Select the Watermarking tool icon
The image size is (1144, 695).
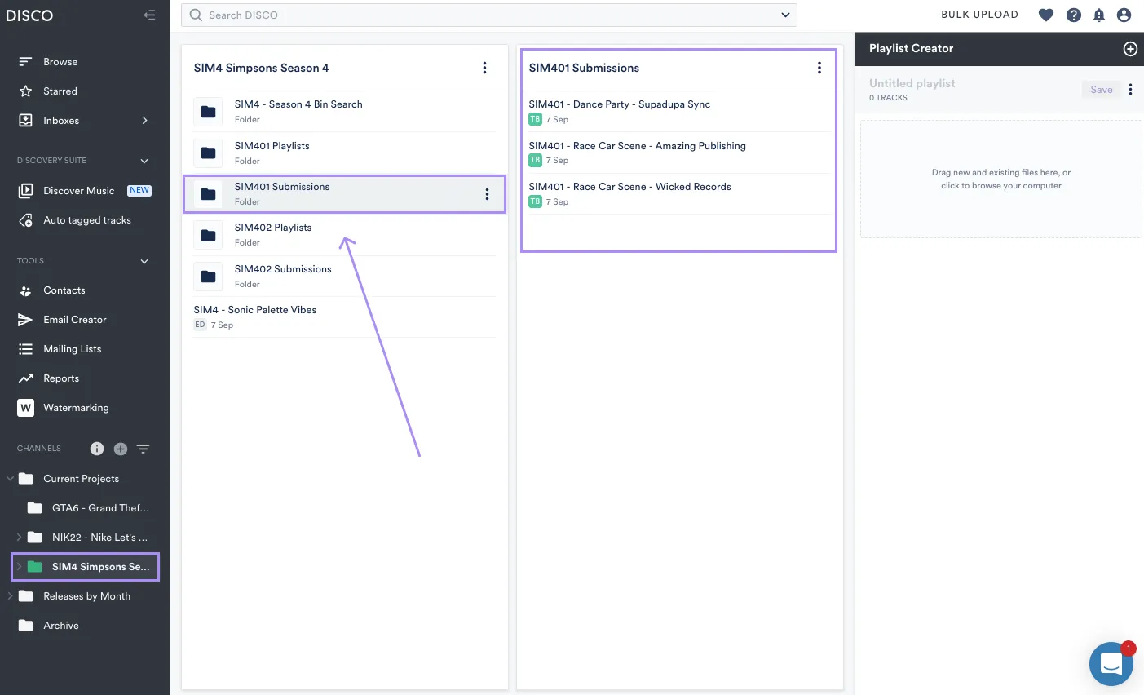pos(25,407)
